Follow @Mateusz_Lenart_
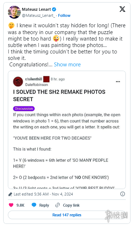The height and width of the screenshot is (226, 133). 64,15
